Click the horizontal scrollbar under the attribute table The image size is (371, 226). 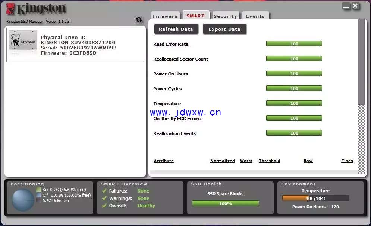254,172
